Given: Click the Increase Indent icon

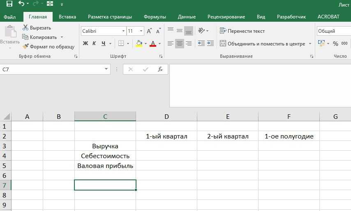Looking at the screenshot, I should 210,43.
